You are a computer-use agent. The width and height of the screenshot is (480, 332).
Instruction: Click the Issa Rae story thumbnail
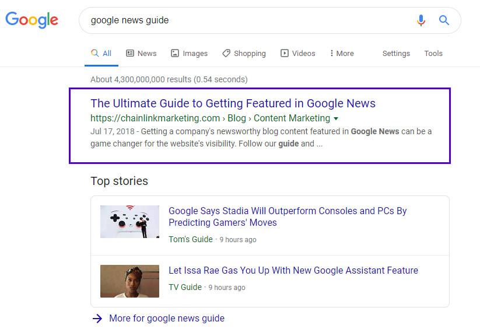(x=130, y=281)
